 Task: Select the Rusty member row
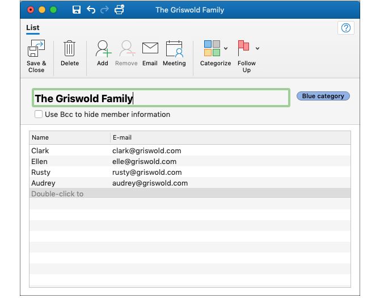(41, 172)
